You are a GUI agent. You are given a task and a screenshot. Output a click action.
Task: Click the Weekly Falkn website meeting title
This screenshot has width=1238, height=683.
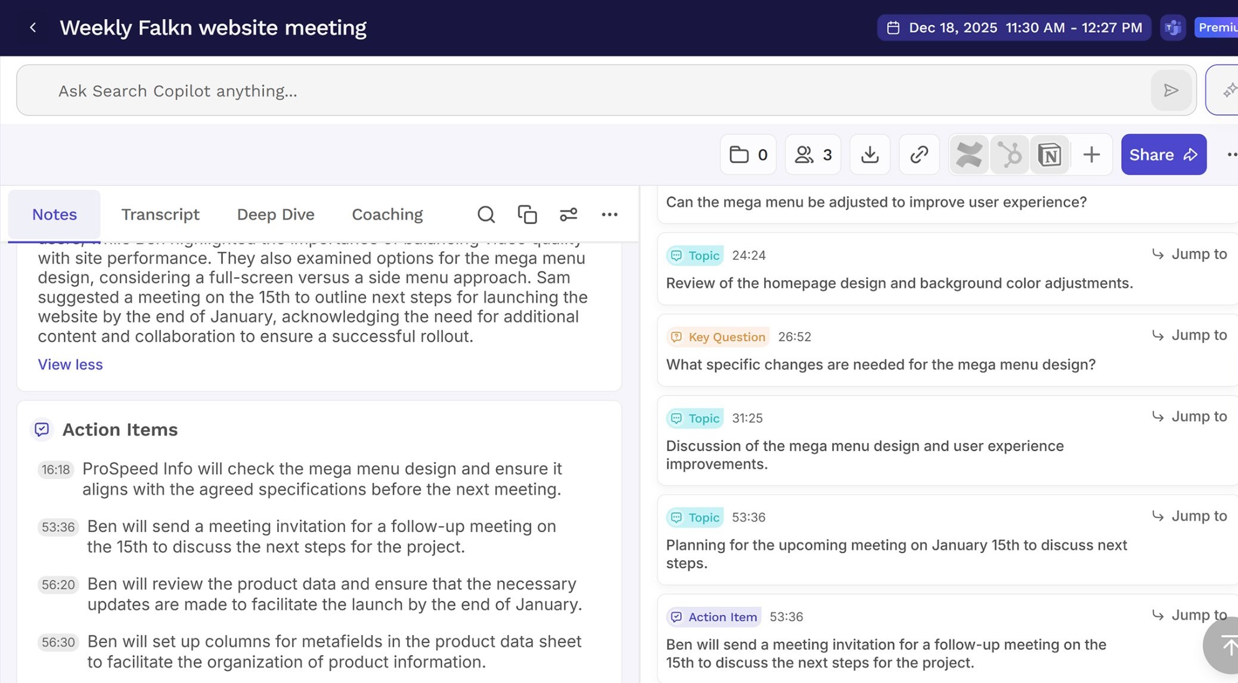point(213,27)
